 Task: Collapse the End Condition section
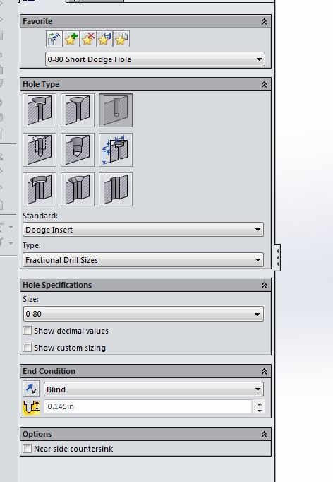coord(264,372)
